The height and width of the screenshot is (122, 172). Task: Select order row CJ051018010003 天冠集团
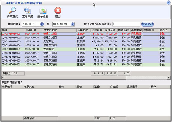pos(86,41)
